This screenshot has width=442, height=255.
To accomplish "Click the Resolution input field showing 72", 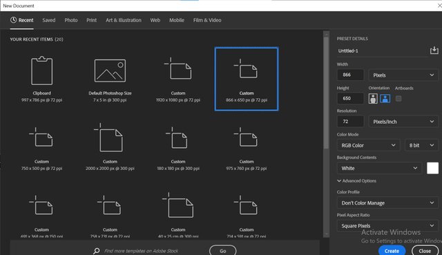I will (x=350, y=122).
